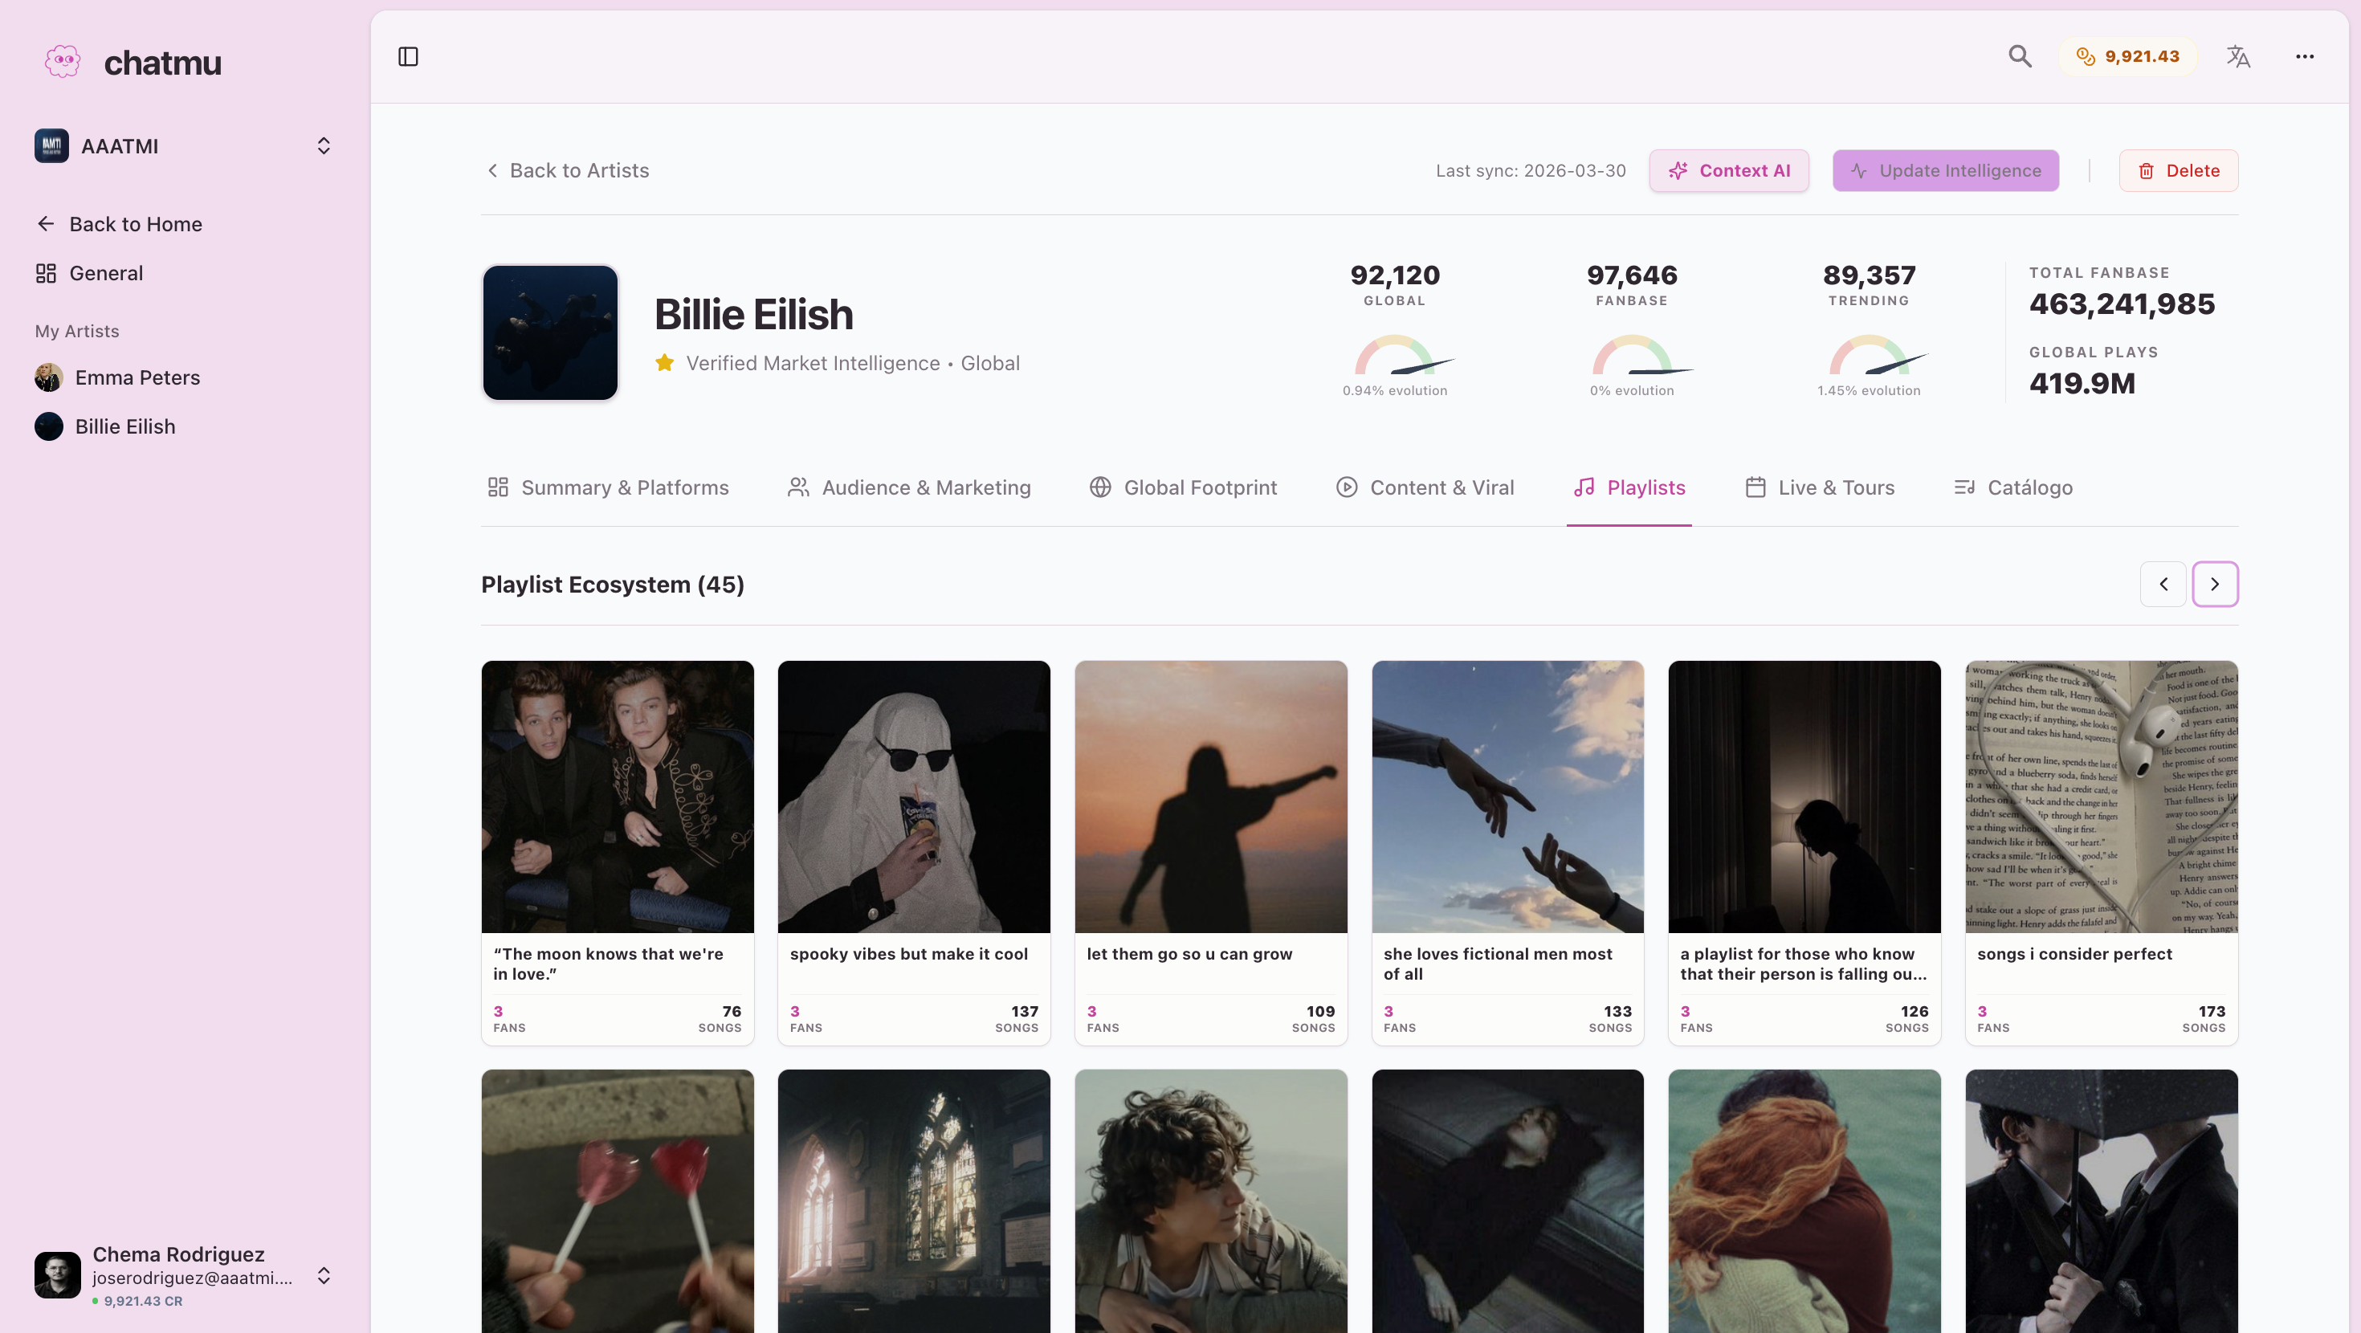Click the chatmu logo icon
The height and width of the screenshot is (1333, 2361).
pyautogui.click(x=63, y=63)
